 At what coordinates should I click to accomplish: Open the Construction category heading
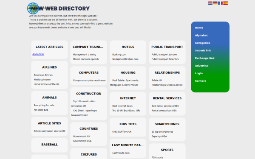[x=89, y=94]
